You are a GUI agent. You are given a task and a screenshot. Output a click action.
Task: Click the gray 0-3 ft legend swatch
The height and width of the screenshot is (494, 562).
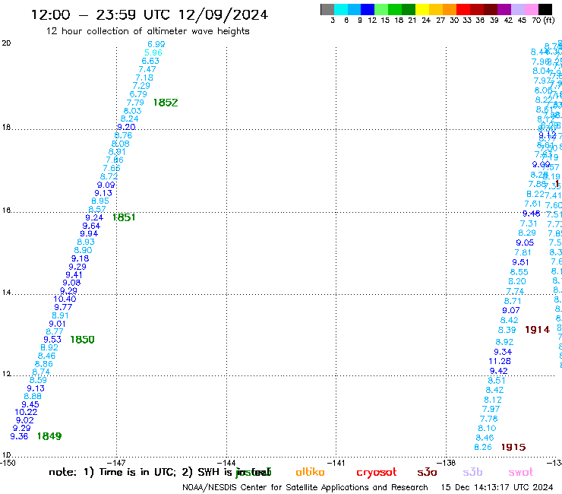click(327, 9)
